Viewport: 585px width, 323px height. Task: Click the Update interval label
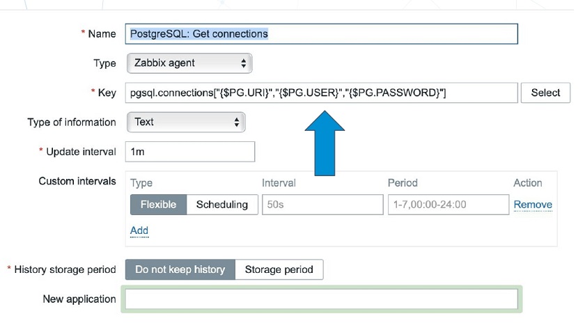[x=81, y=152]
